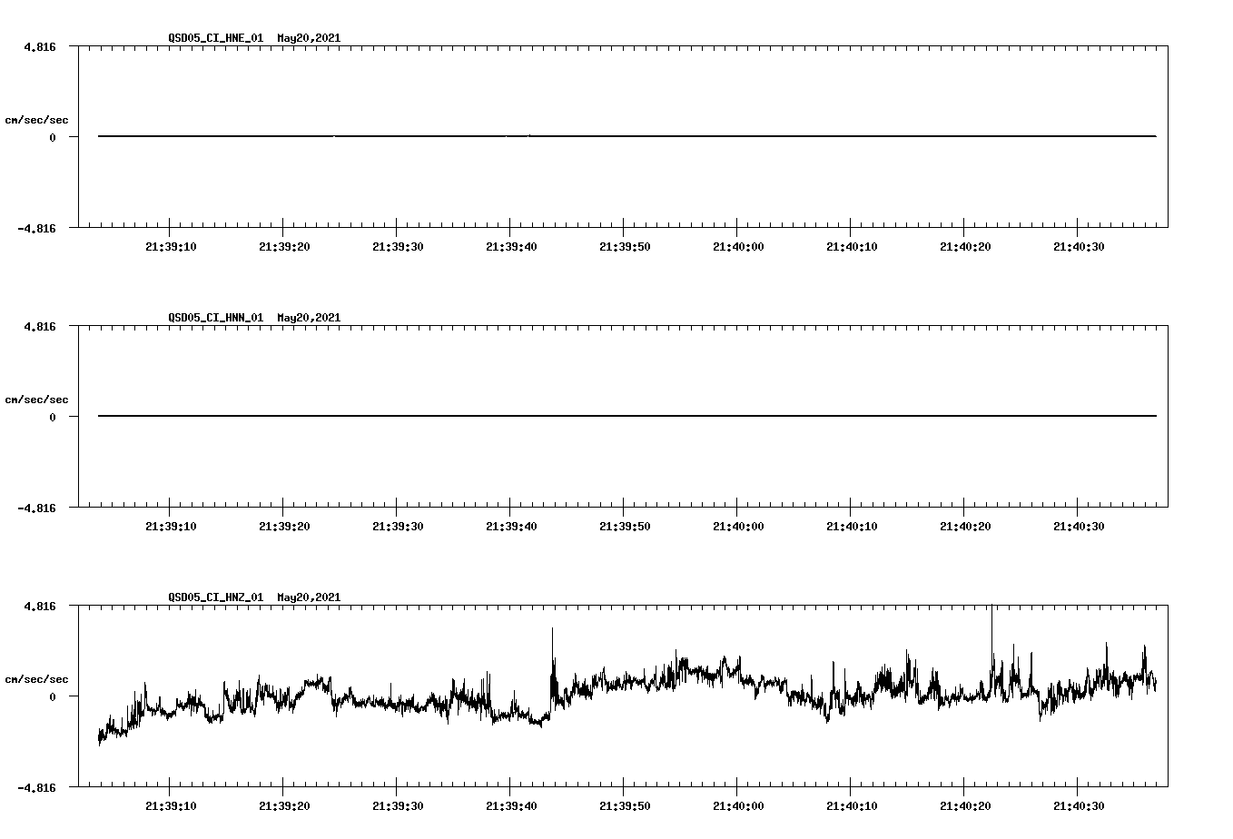Select the 21:39:40 time label under HNN plot
Screen dimensions: 1233x839
coord(511,527)
